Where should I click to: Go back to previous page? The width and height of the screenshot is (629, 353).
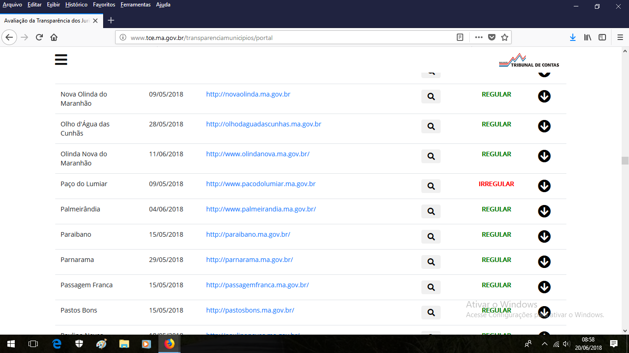click(x=9, y=37)
